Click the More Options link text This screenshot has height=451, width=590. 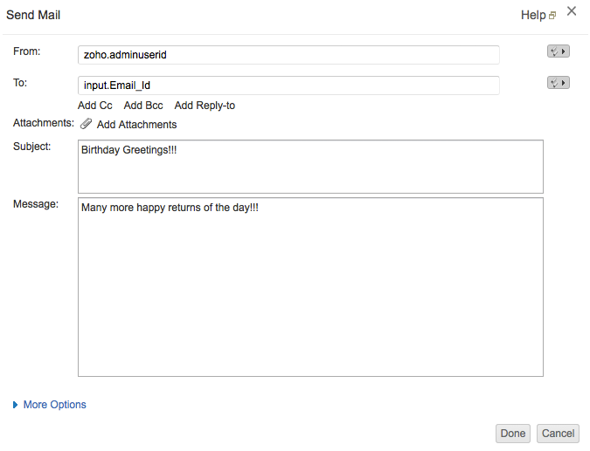(55, 405)
